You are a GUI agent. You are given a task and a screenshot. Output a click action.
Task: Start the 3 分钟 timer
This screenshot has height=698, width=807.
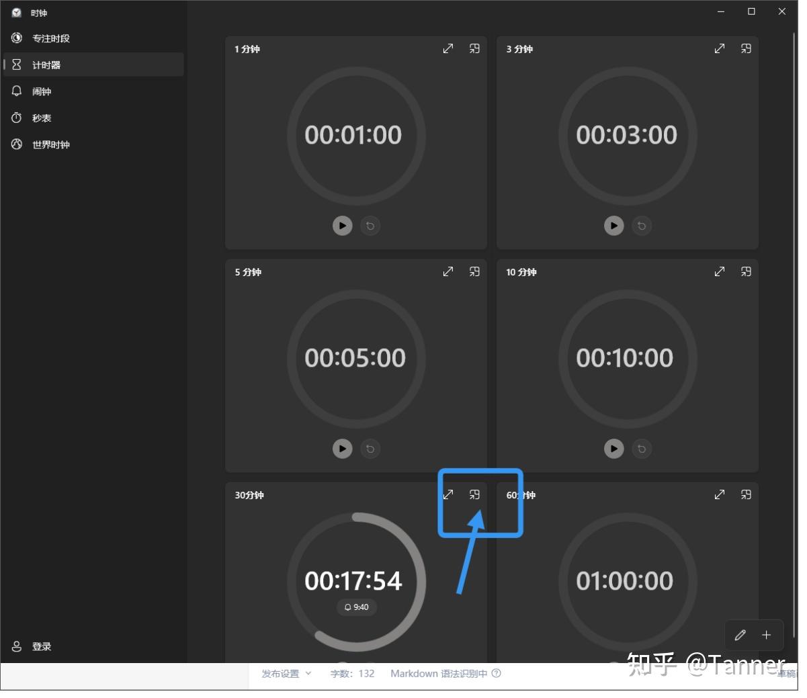[614, 226]
